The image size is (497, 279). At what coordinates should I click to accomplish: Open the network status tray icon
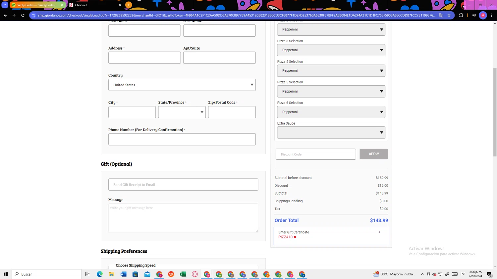click(x=440, y=274)
